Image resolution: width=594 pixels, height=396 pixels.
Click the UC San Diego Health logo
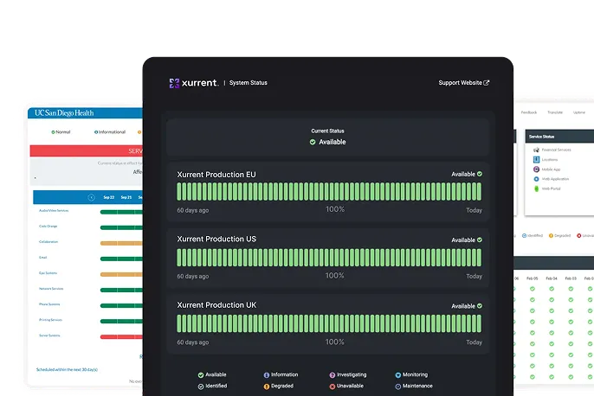[64, 112]
